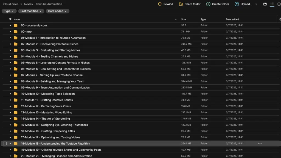Click folder icon of Module 7 Setting Up Channel
Viewport: 281px width, 158px height.
click(16, 75)
